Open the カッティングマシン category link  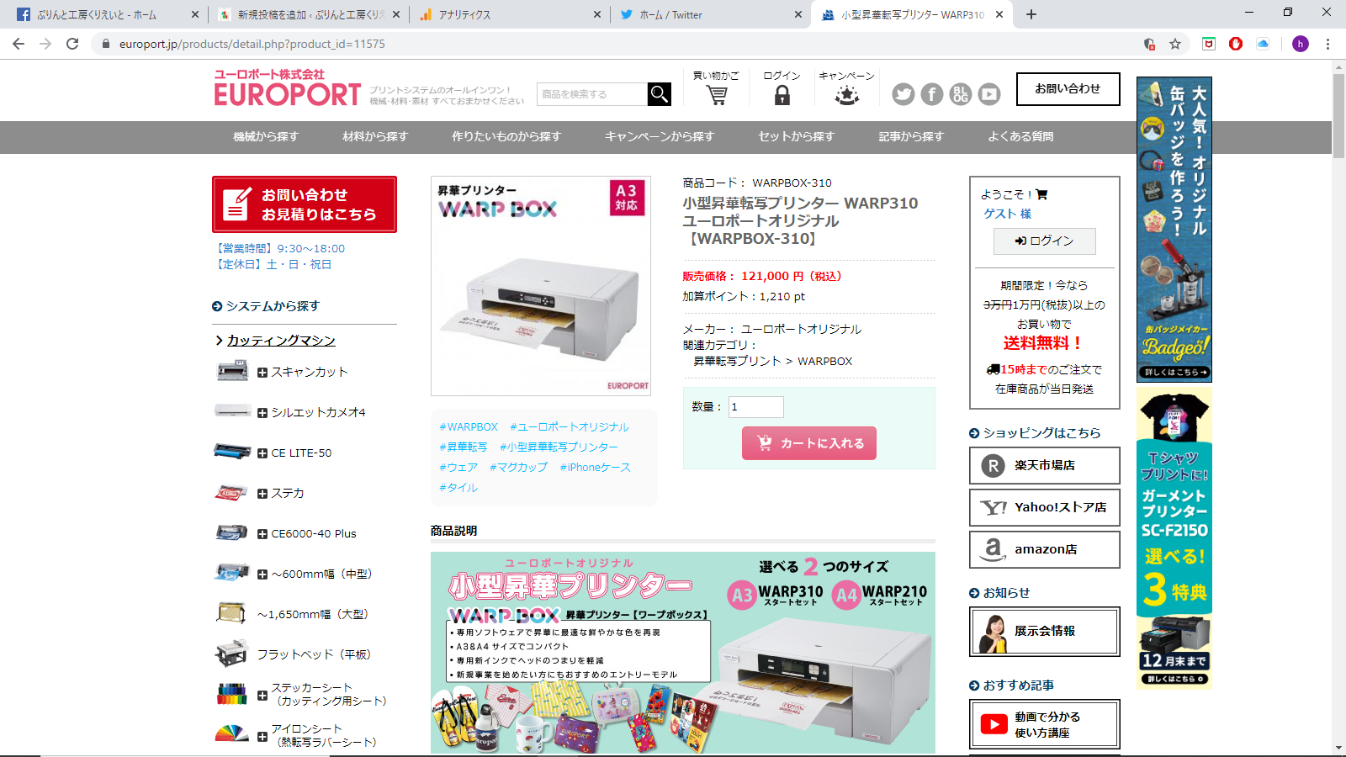(x=281, y=340)
